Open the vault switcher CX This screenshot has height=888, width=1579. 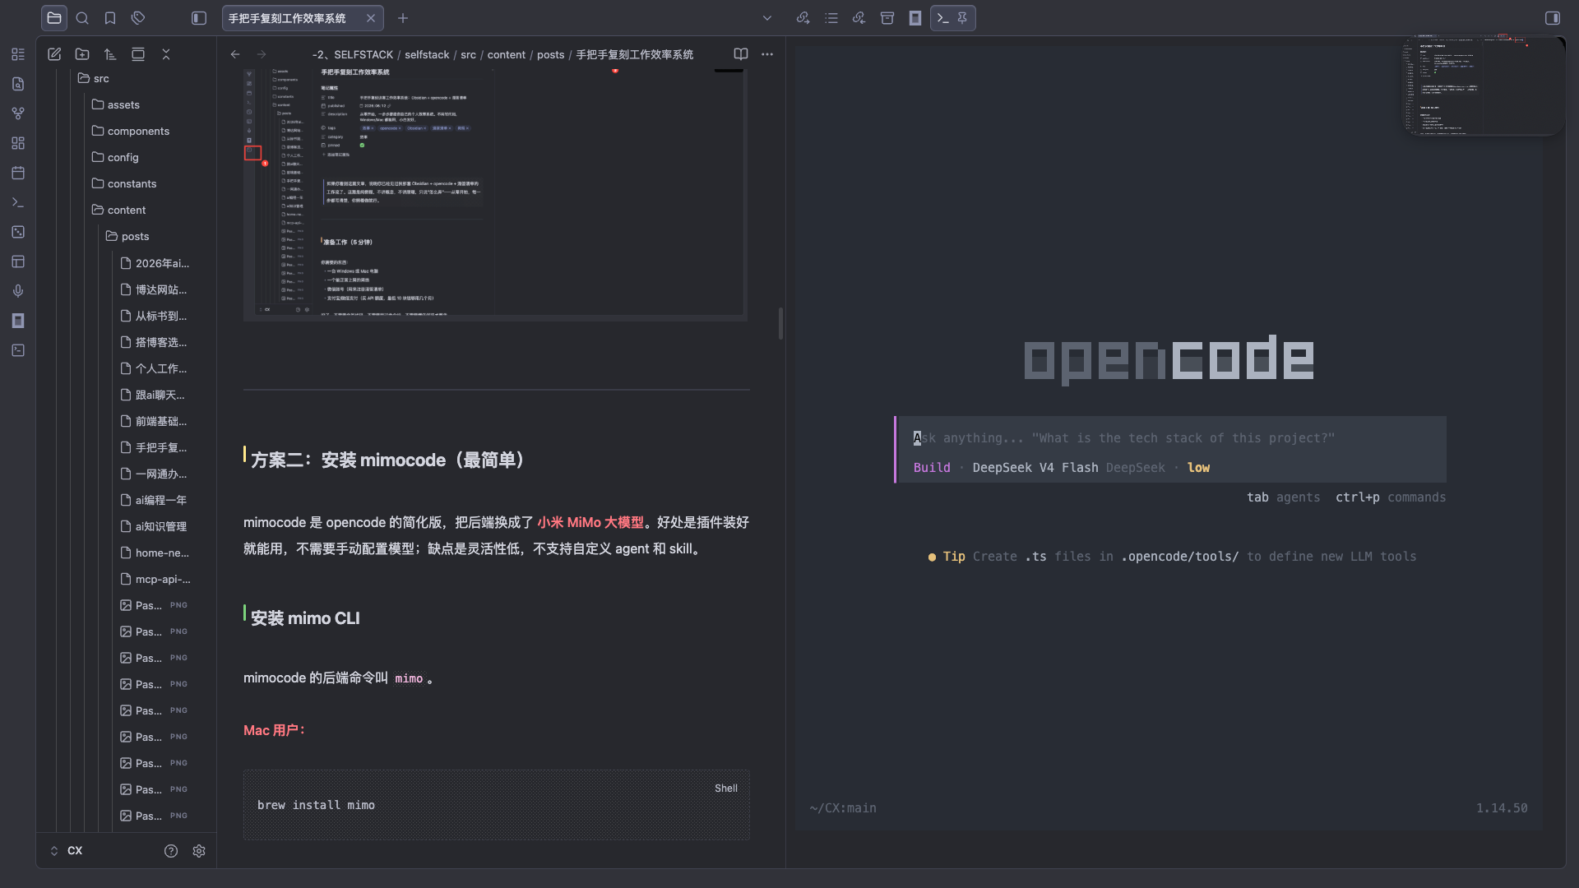67,850
